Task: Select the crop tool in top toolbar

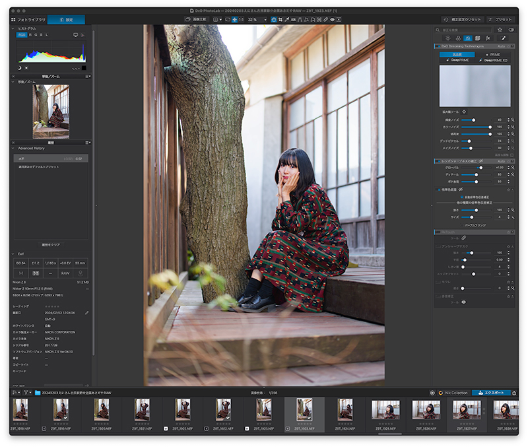Action: click(280, 20)
